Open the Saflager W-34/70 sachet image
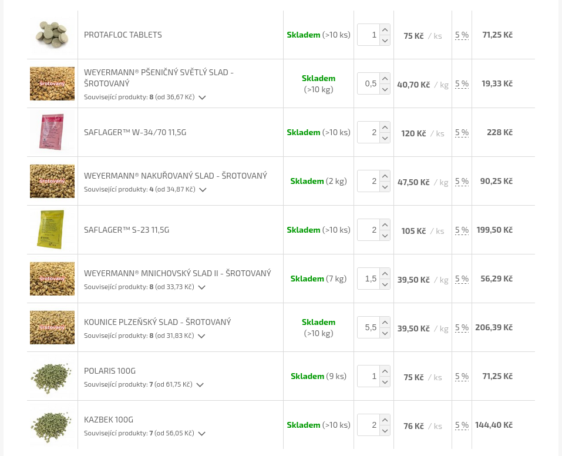 pos(52,132)
